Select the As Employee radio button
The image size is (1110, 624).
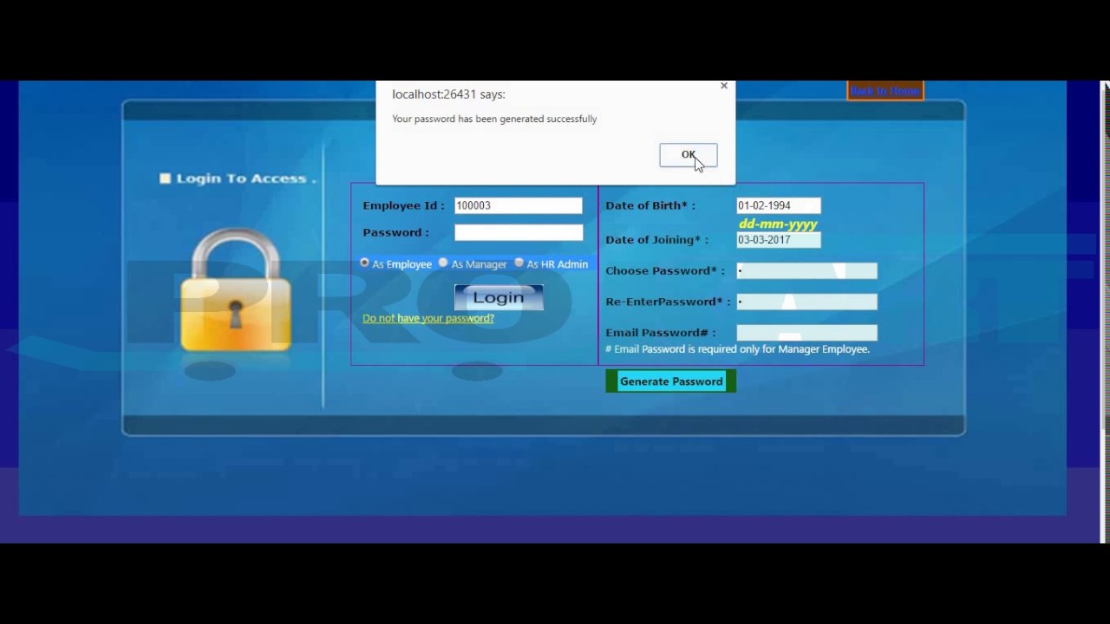click(x=364, y=263)
